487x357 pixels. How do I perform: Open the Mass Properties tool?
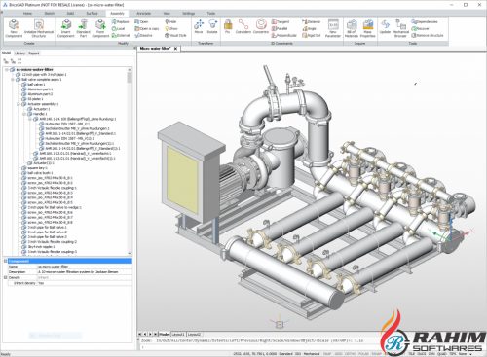(x=368, y=28)
